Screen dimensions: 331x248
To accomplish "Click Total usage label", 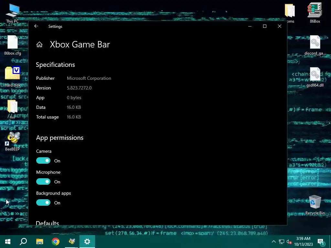I will [x=48, y=117].
